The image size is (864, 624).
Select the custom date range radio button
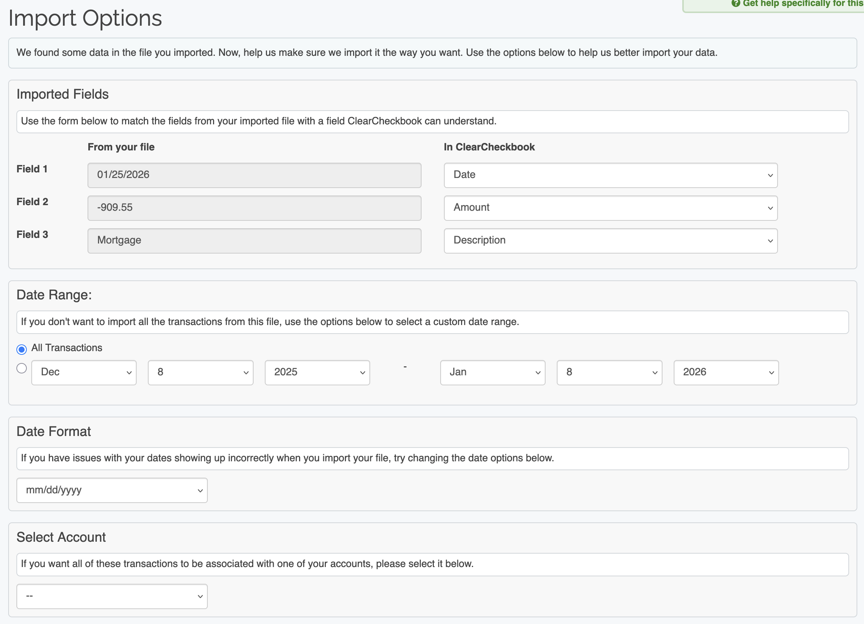coord(22,368)
